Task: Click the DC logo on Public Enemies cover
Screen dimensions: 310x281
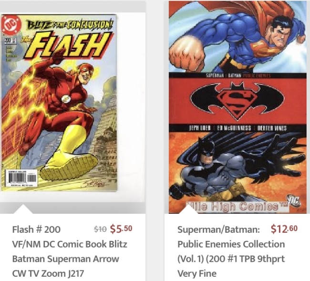Action: coord(294,200)
